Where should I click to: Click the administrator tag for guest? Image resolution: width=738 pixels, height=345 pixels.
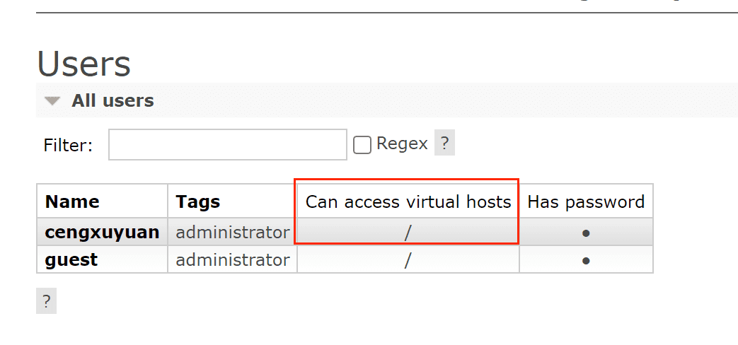tap(233, 260)
